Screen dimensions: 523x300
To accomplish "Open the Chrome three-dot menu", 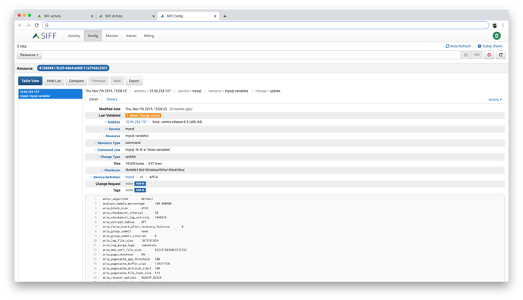I will pos(503,25).
